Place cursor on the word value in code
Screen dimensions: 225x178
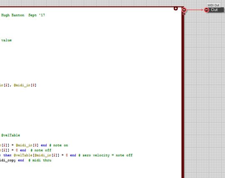pyautogui.click(x=6, y=40)
